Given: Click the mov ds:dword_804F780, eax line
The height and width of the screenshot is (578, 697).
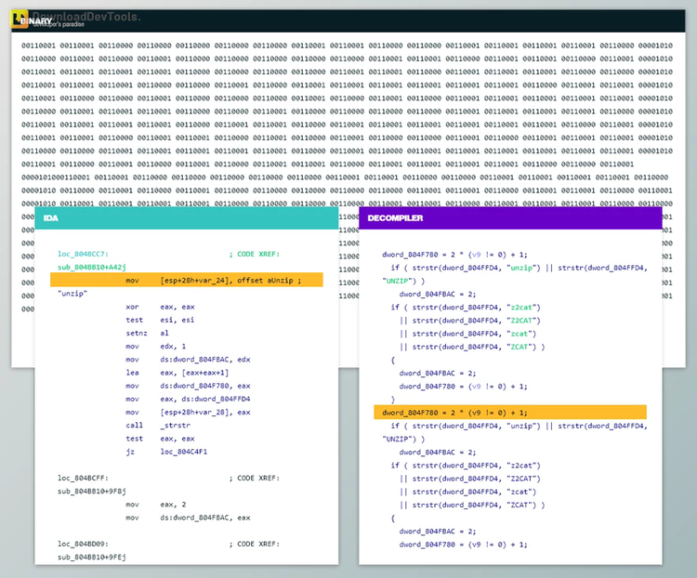Looking at the screenshot, I should pyautogui.click(x=188, y=386).
